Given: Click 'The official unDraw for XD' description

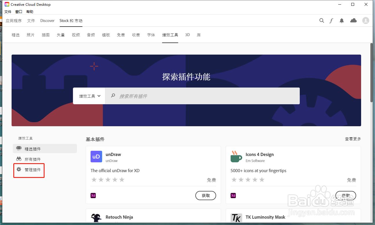Looking at the screenshot, I should [x=115, y=171].
